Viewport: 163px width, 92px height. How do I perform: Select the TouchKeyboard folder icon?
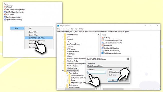(65, 34)
